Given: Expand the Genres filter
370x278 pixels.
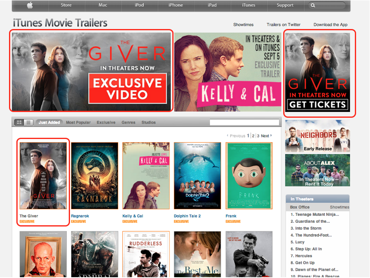Looking at the screenshot, I should pyautogui.click(x=128, y=122).
